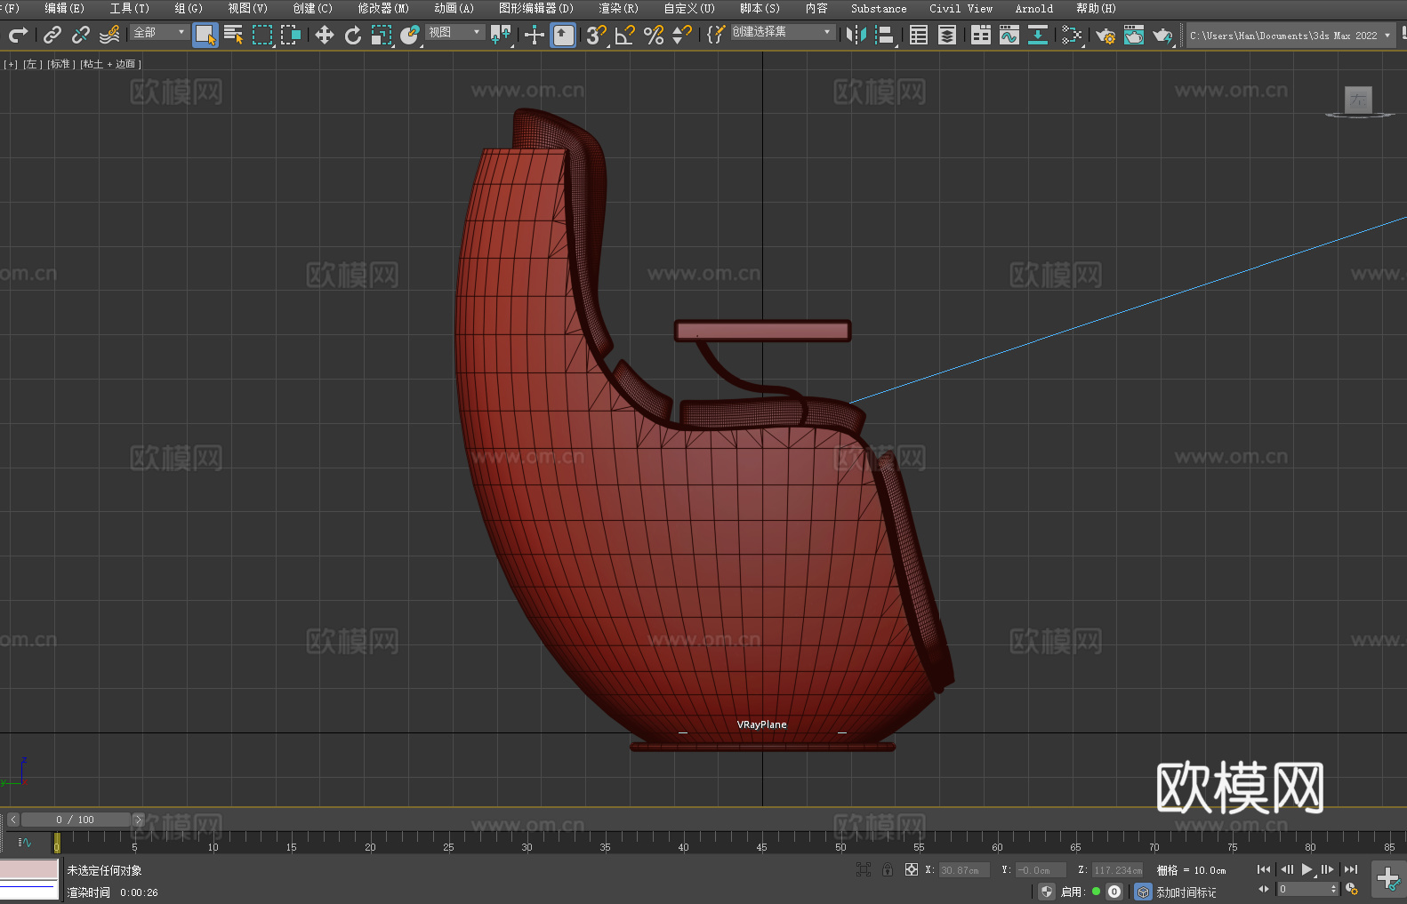Viewport: 1407px width, 904px height.
Task: Click Select and Manipulate icon
Action: tap(535, 35)
